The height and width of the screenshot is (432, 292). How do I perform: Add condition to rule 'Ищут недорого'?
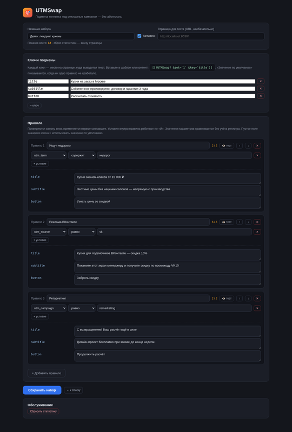[40, 164]
